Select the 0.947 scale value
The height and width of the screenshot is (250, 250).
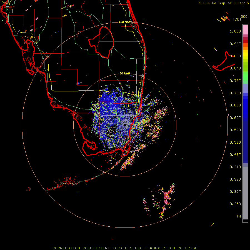[x=235, y=44]
